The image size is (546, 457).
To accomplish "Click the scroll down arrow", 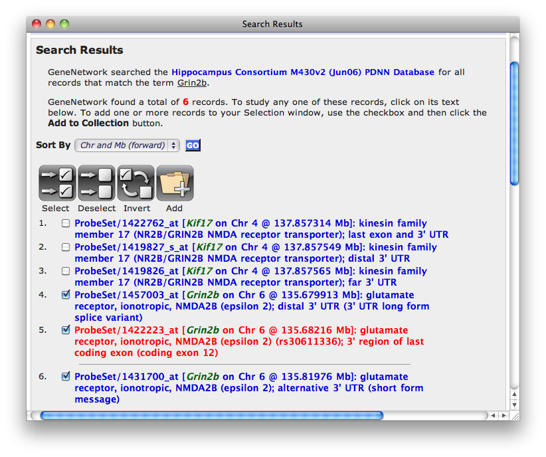I will pyautogui.click(x=514, y=405).
